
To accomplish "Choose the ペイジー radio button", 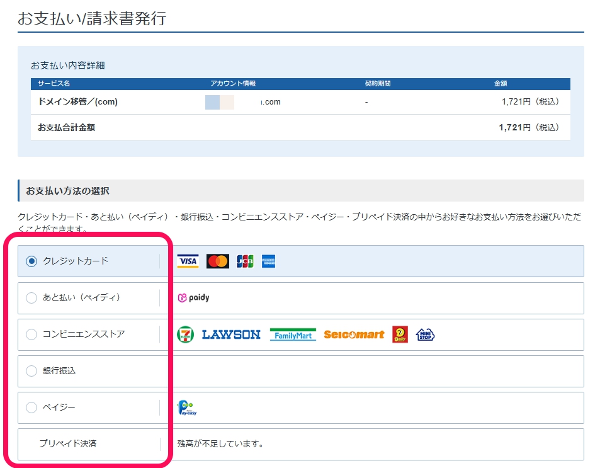I will 30,408.
